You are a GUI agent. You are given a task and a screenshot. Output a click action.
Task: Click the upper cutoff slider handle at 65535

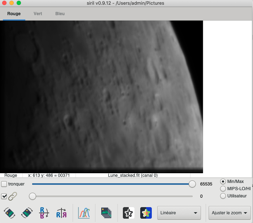click(x=192, y=184)
